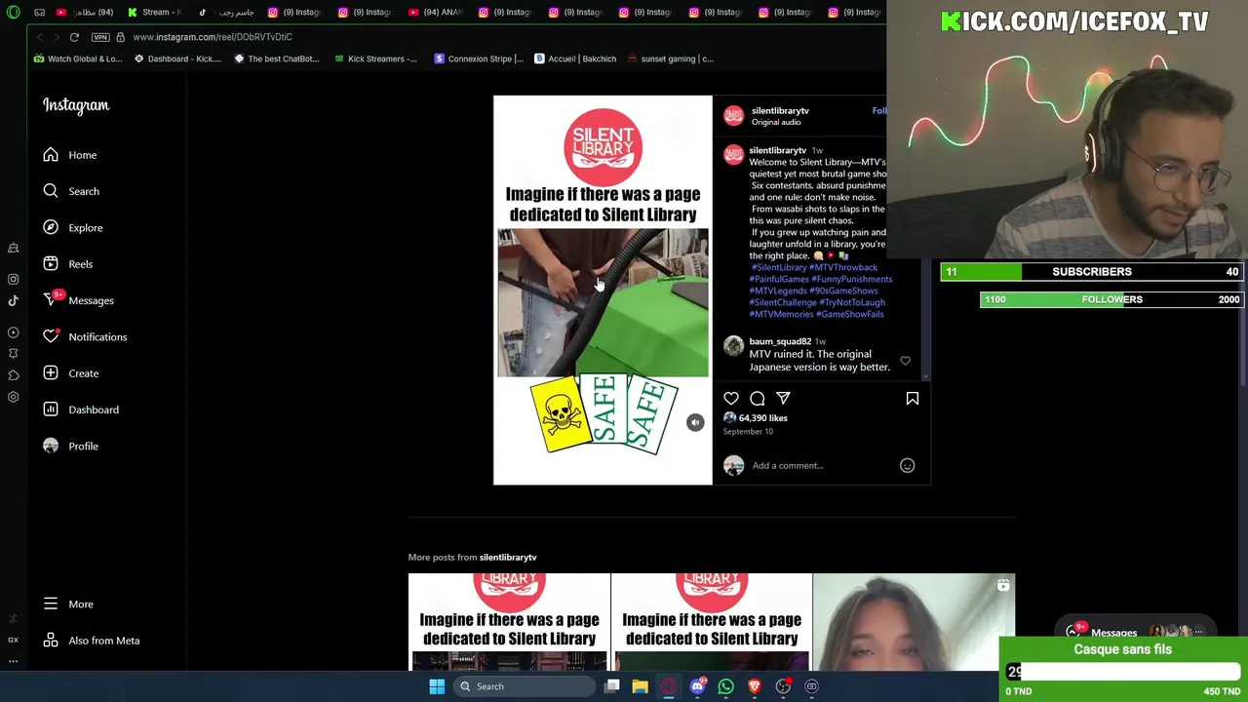1248x702 pixels.
Task: Open Instagram panel in Opera sidebar
Action: point(14,279)
